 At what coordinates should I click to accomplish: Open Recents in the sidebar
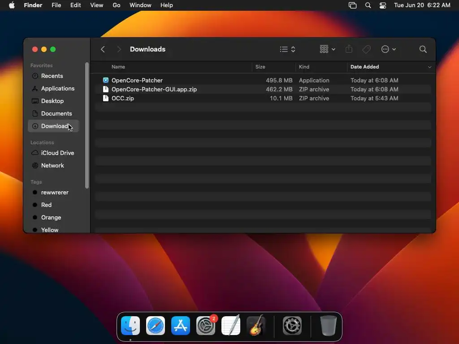(x=54, y=76)
